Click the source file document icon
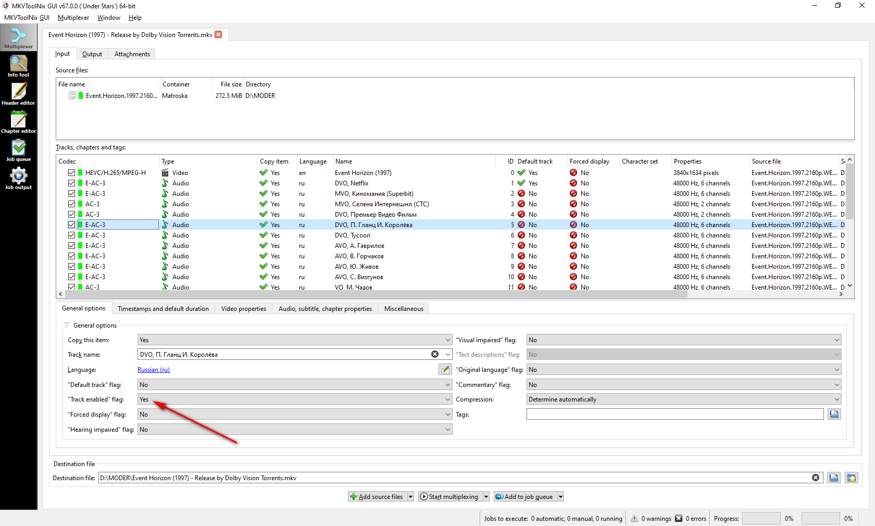This screenshot has width=875, height=526. click(x=72, y=95)
